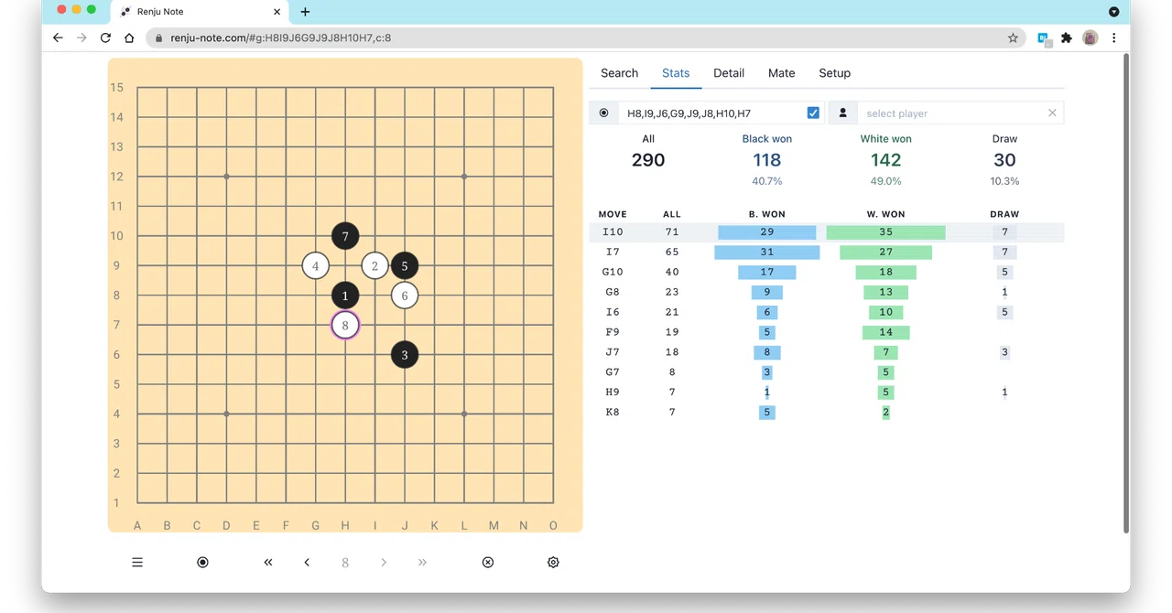
Task: Open the browser extensions puzzle icon
Action: pyautogui.click(x=1067, y=38)
